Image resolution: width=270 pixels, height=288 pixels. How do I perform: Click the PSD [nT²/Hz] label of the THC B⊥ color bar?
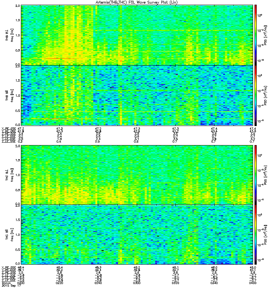pos(266,175)
